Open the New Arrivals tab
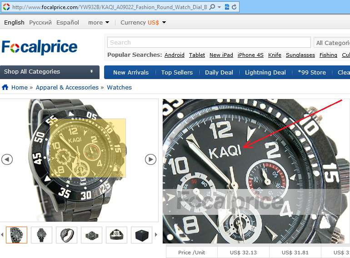350x258 pixels. click(x=131, y=73)
